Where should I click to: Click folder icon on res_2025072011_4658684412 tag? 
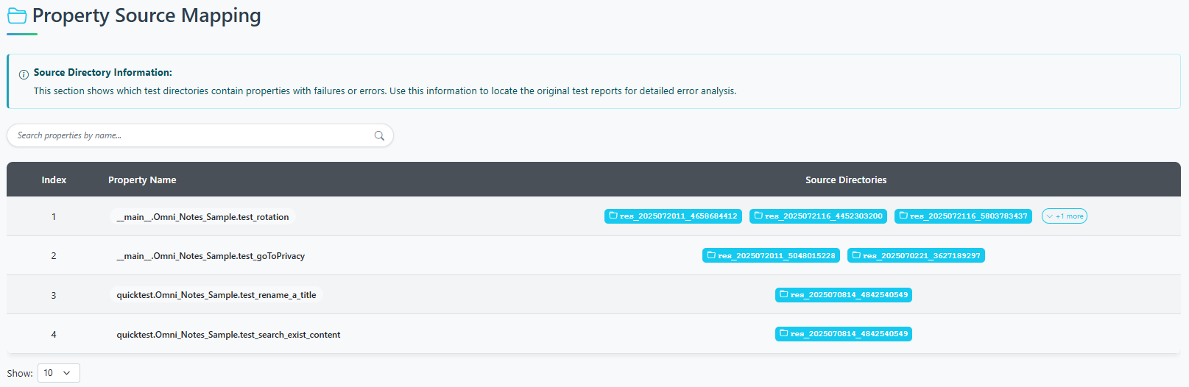coord(613,216)
